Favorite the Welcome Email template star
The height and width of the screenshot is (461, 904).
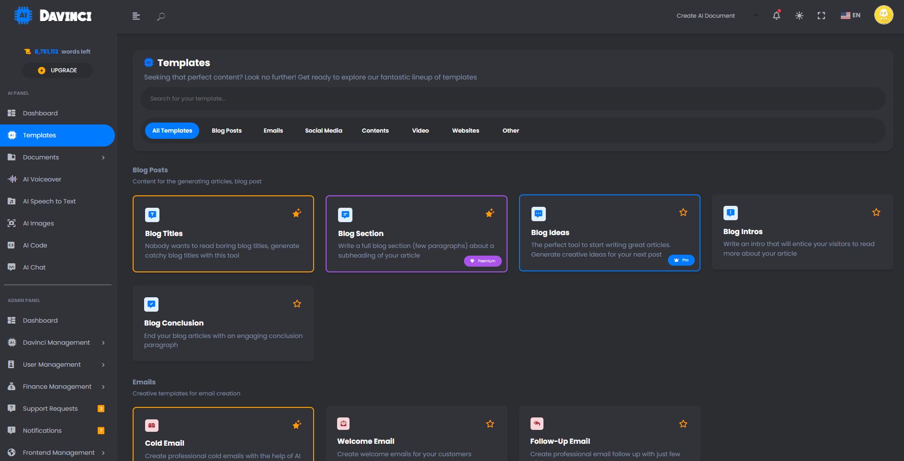point(490,424)
